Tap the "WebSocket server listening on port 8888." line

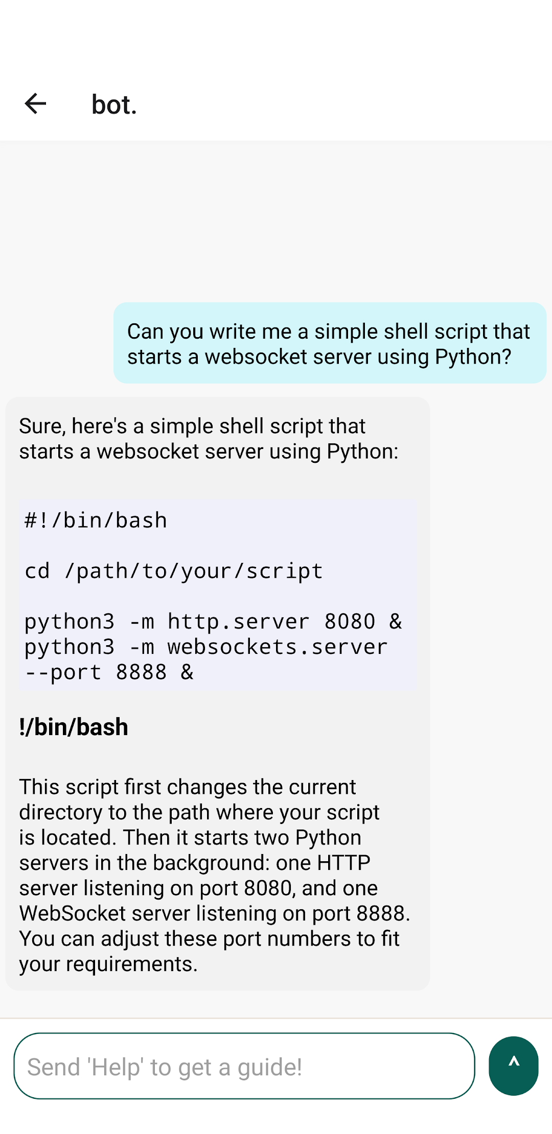pos(215,913)
